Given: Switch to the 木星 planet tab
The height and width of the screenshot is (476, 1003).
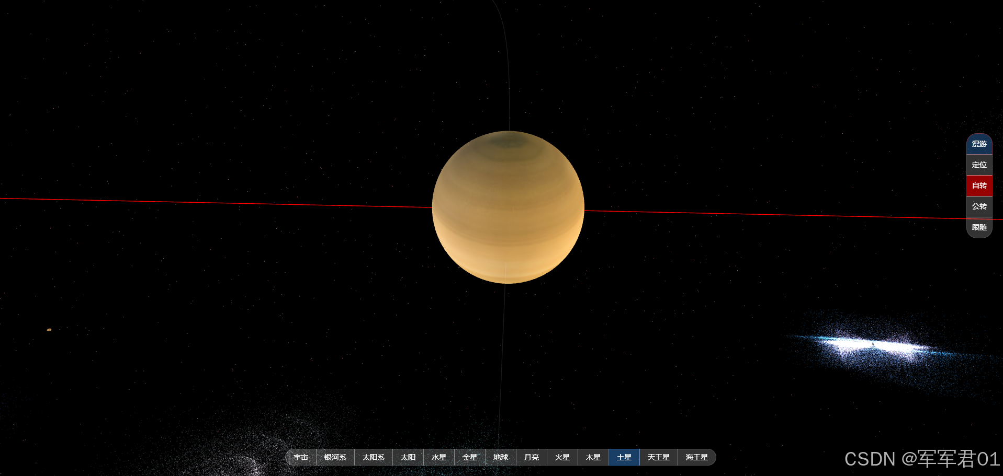Looking at the screenshot, I should [593, 457].
